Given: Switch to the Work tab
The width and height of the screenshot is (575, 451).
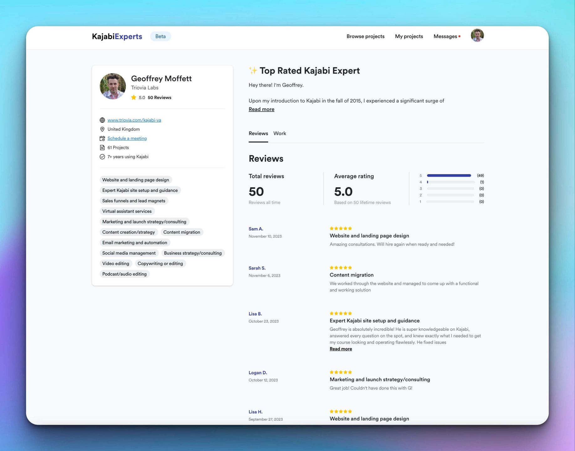Looking at the screenshot, I should (279, 133).
